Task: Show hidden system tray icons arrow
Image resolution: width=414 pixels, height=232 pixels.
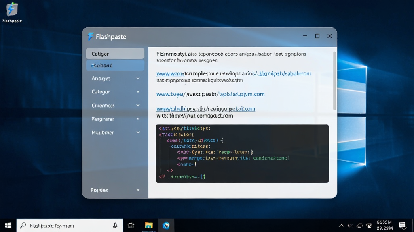Action: point(341,226)
